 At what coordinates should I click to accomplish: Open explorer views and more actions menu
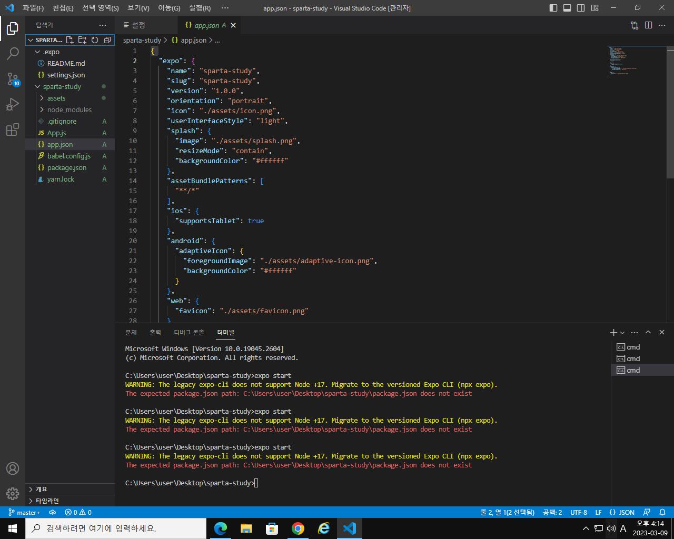[x=103, y=25]
